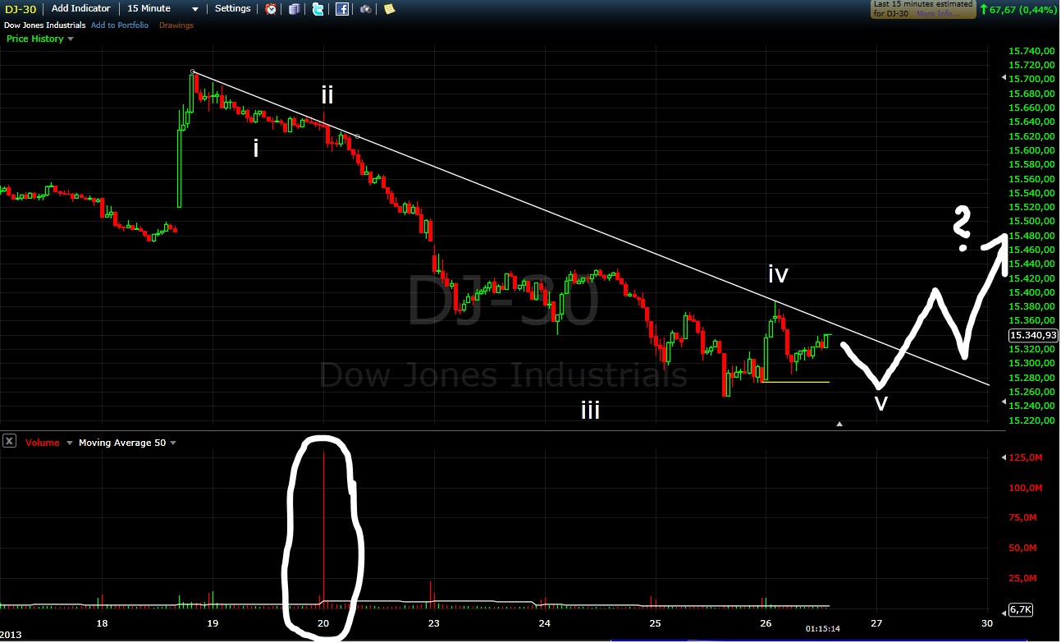Image resolution: width=1061 pixels, height=643 pixels.
Task: Take a chart snapshot with camera icon
Action: [366, 9]
